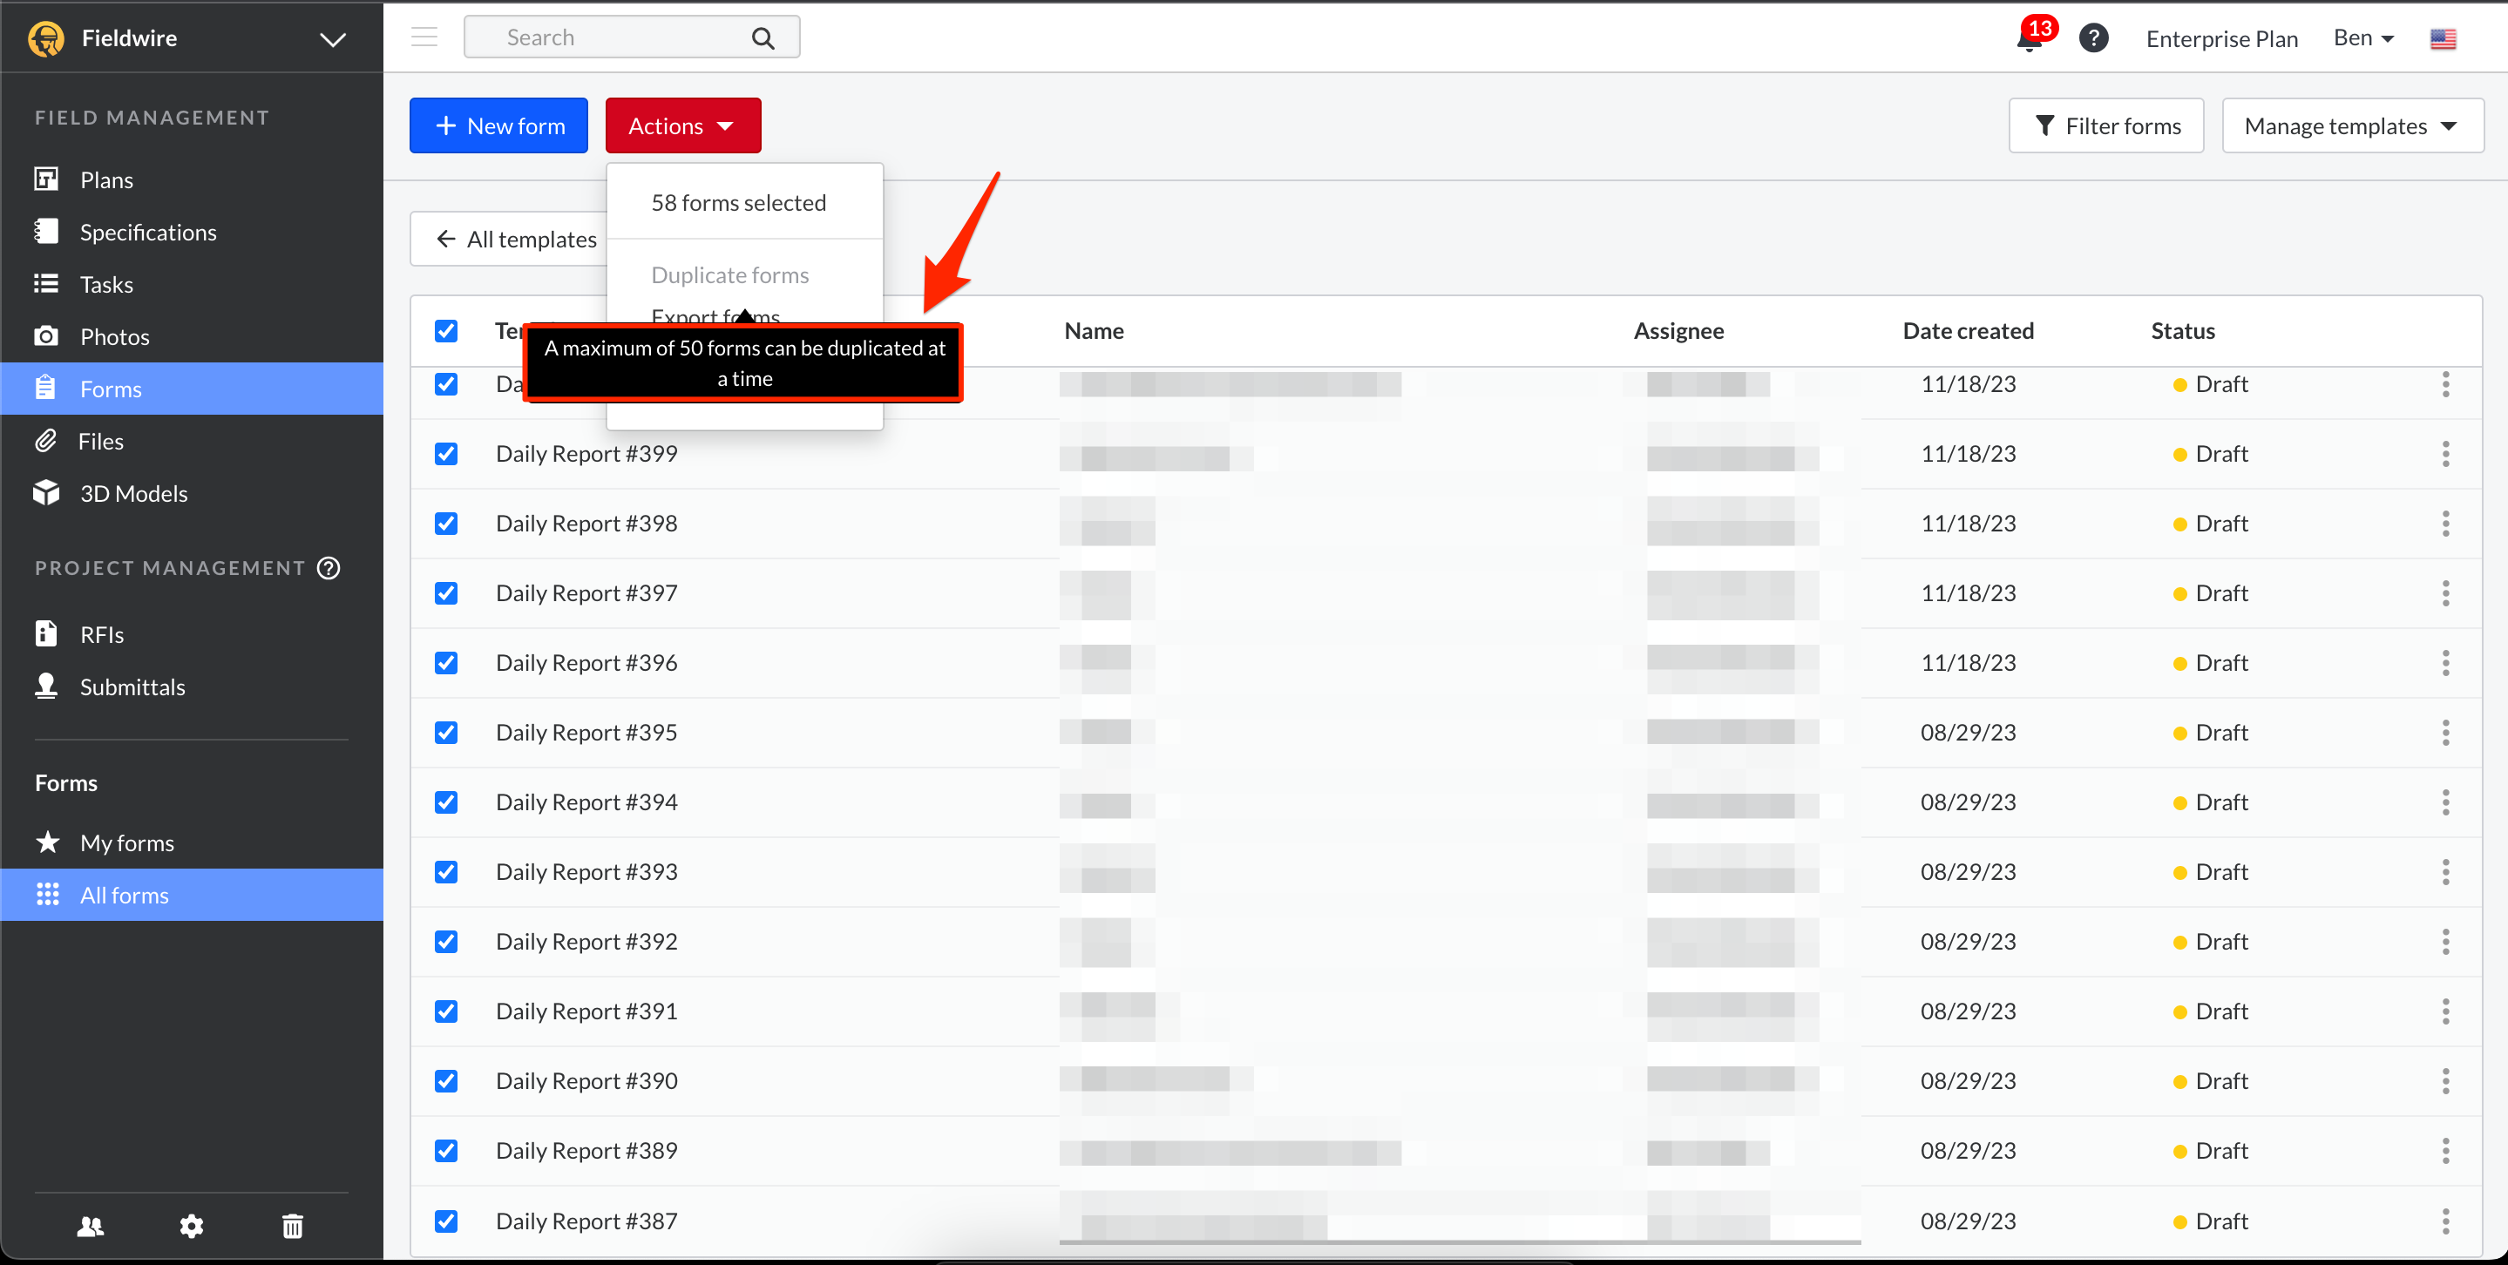Open the trash bin in sidebar footer

pos(292,1226)
